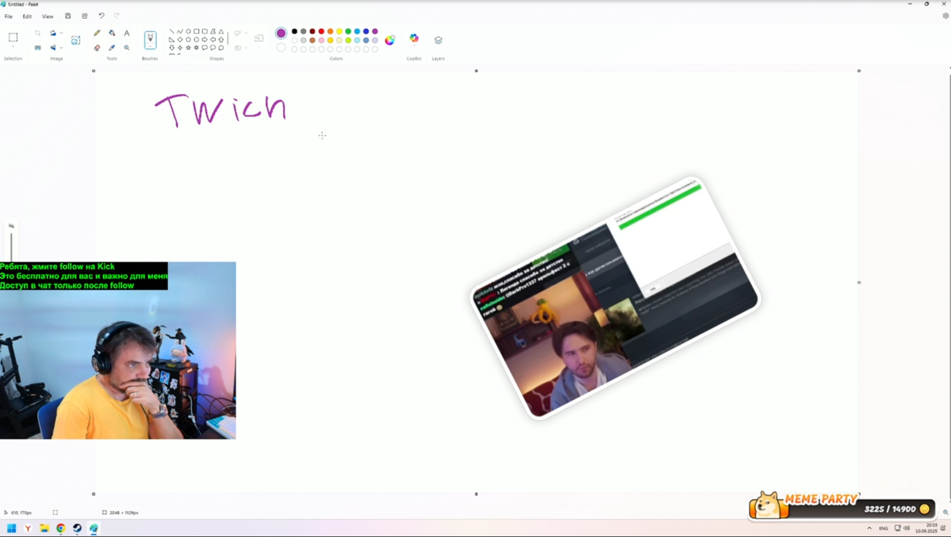Choose the Triangle shape
Image resolution: width=951 pixels, height=537 pixels.
[221, 32]
